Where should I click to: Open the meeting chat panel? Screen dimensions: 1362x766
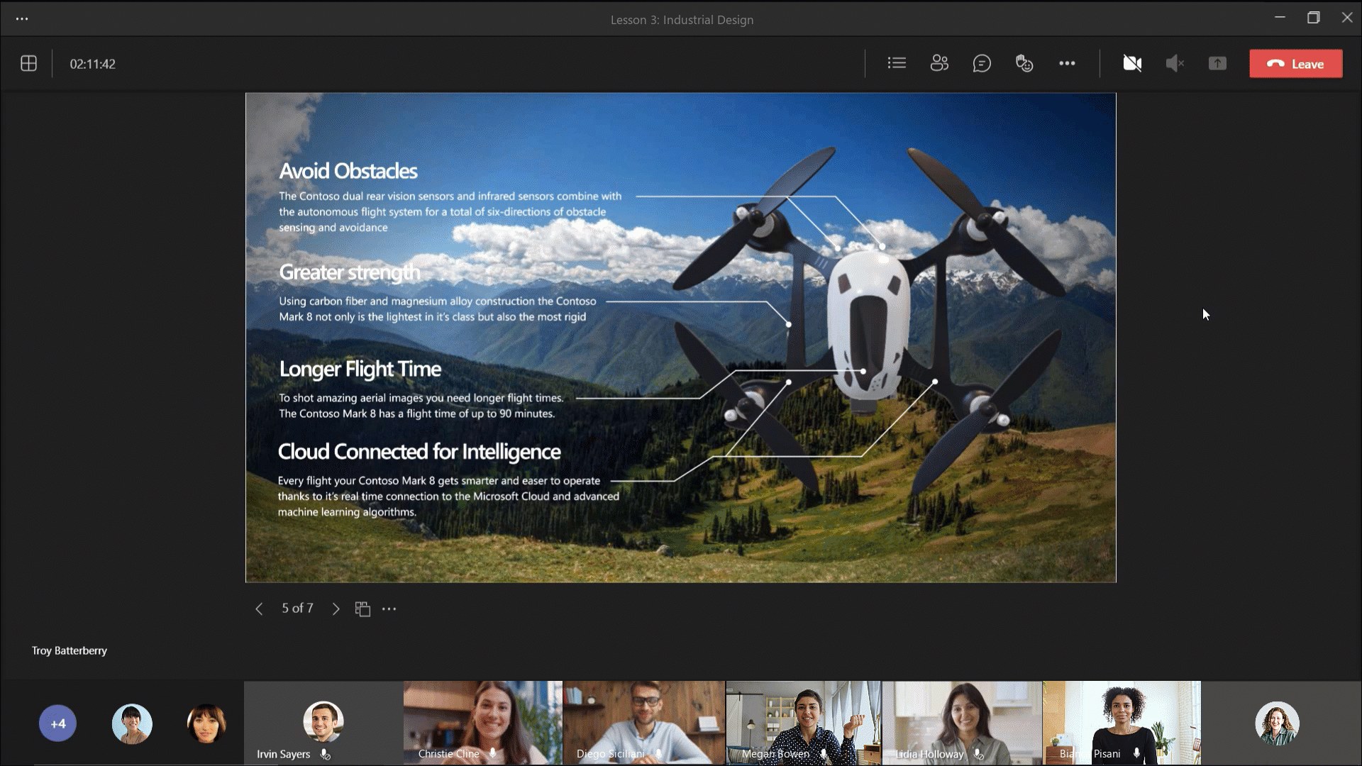click(982, 64)
